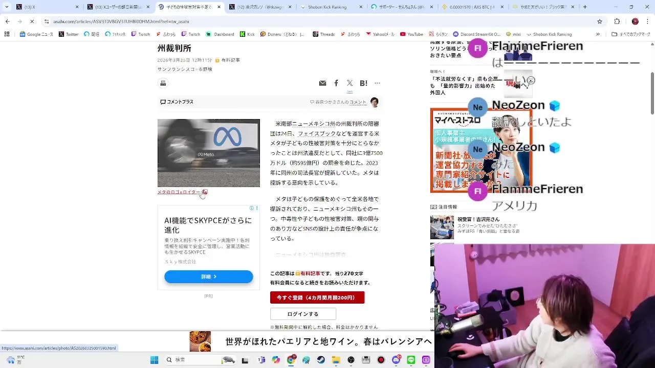Viewport: 655px width, 368px height.
Task: Open the ニューメキシコ州 link in article
Action: [313, 124]
